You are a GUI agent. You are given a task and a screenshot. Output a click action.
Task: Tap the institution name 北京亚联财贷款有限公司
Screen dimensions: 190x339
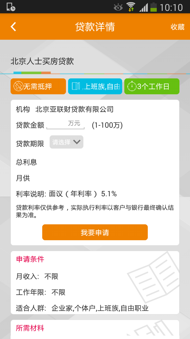point(74,109)
